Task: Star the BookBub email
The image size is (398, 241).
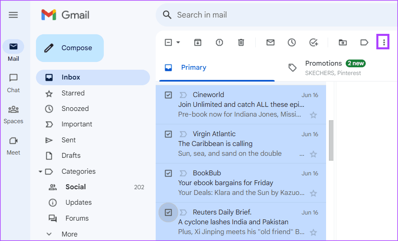Action: (313, 193)
